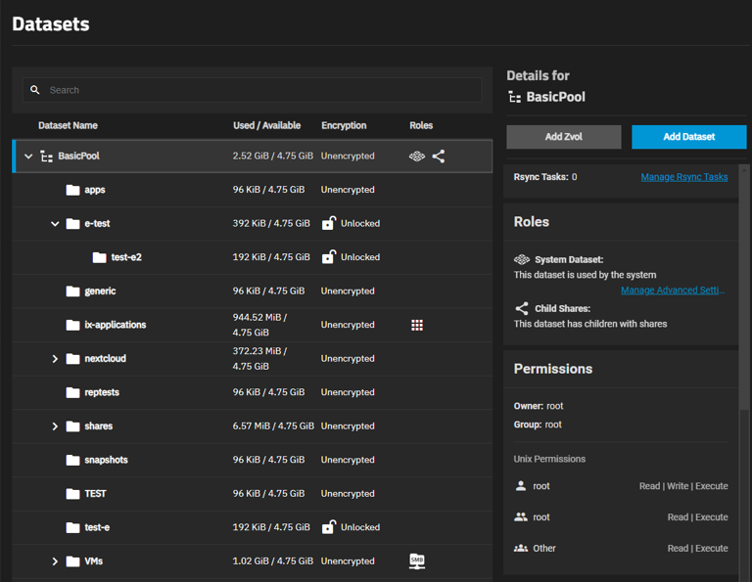Screen dimensions: 752x582
Task: Click the SMB share icon on VMs row
Action: pyautogui.click(x=417, y=561)
